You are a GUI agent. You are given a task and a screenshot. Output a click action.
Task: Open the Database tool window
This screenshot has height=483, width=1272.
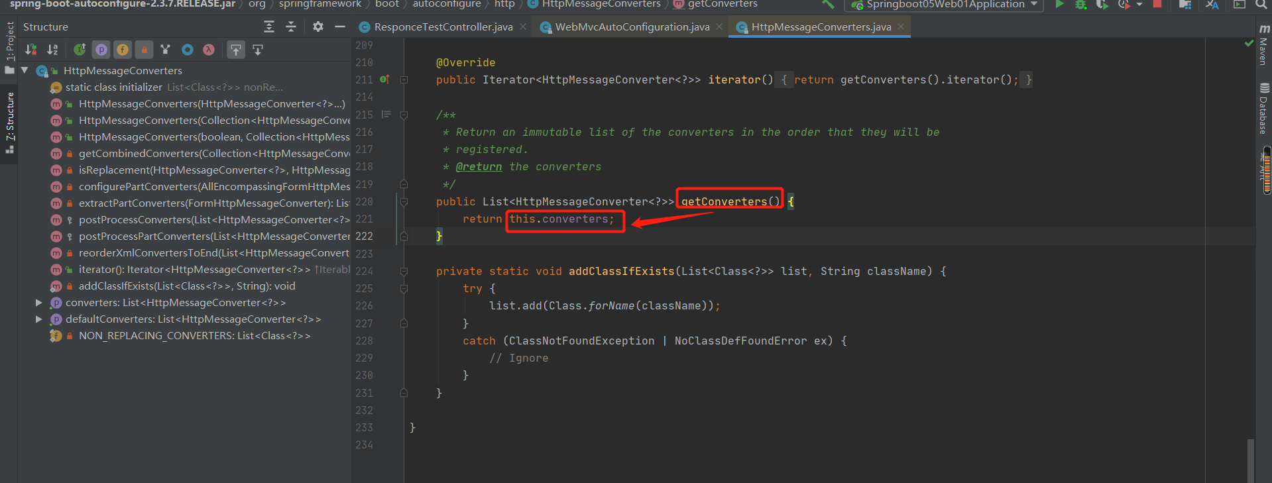[1263, 109]
